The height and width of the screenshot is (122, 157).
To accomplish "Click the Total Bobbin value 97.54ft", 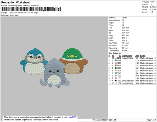I will click(x=125, y=50).
